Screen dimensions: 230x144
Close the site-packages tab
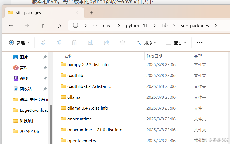click(x=77, y=13)
